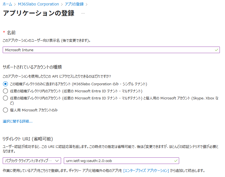Choose multitenant plus personal Microsoft accounts option
This screenshot has height=177, width=225.
pos(5,98)
